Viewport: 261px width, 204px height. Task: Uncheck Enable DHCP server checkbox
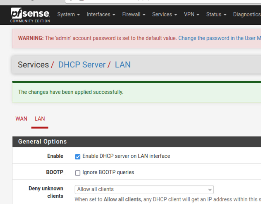tap(78, 157)
